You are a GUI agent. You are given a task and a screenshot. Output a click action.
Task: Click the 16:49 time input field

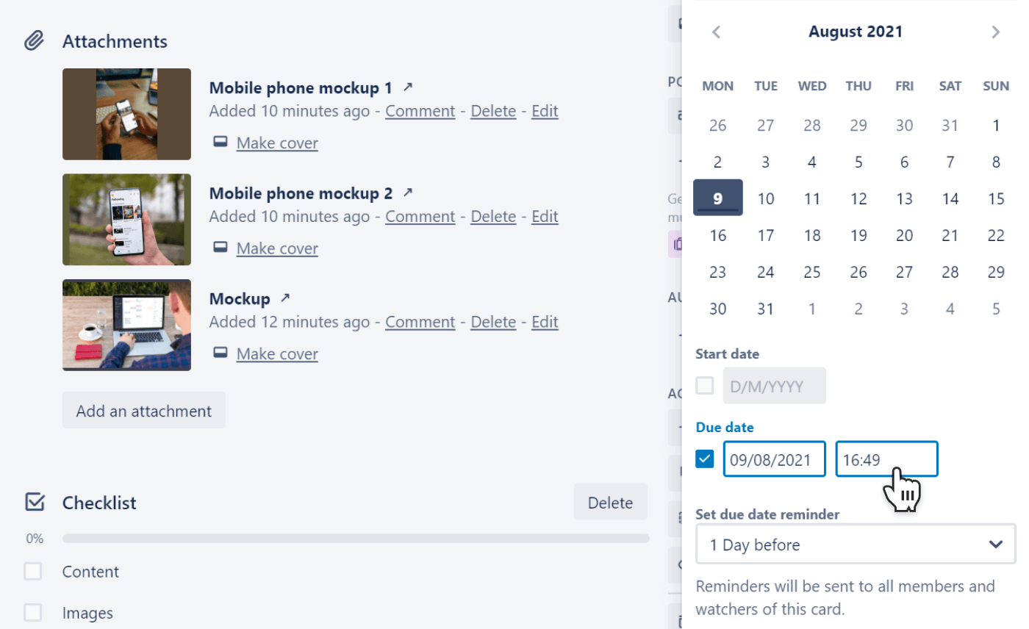coord(886,459)
